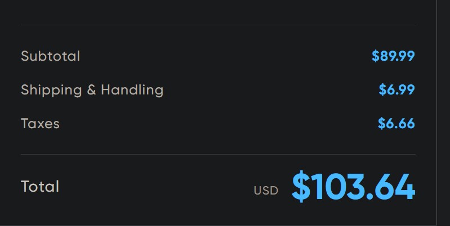Click the dollar sign of $103.64
Viewport: 450px width, 226px height.
click(301, 187)
